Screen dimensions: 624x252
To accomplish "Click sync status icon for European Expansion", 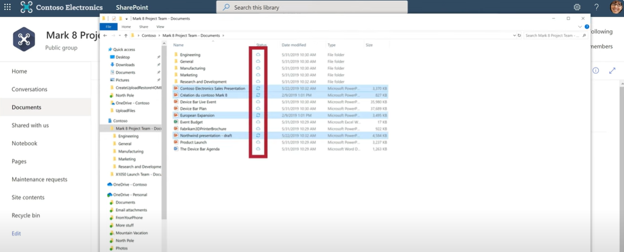I will [258, 116].
